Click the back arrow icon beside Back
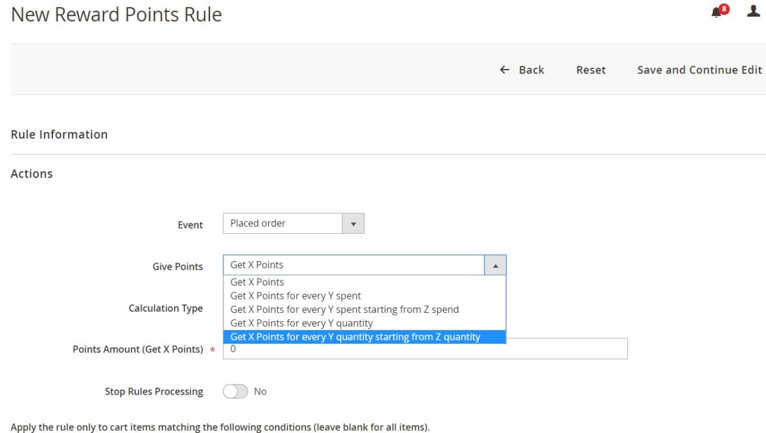Viewport: 766px width, 433px height. pos(504,69)
